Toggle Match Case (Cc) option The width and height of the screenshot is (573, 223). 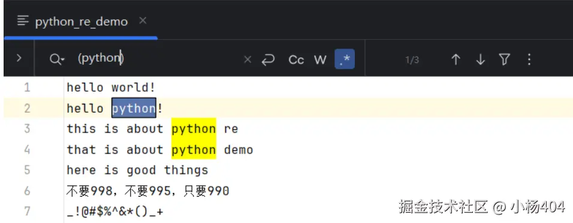click(x=296, y=59)
